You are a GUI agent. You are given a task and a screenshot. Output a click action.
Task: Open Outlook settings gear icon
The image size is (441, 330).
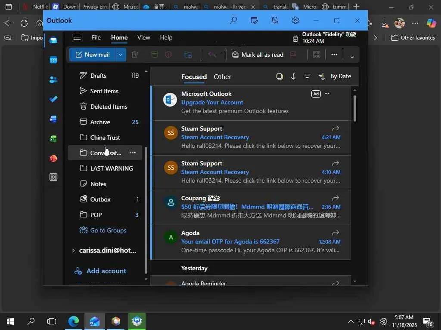click(295, 21)
